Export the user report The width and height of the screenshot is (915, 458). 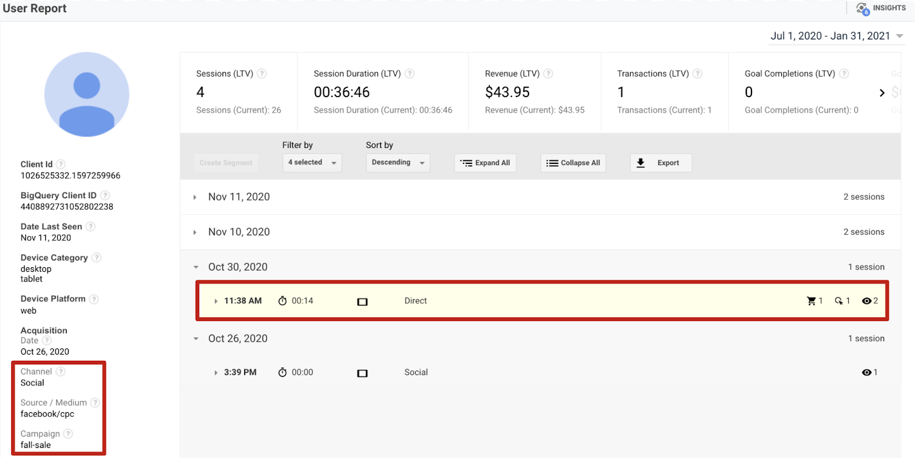click(x=661, y=163)
